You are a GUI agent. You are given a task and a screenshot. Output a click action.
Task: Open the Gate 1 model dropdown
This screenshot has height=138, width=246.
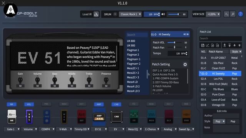point(12,129)
